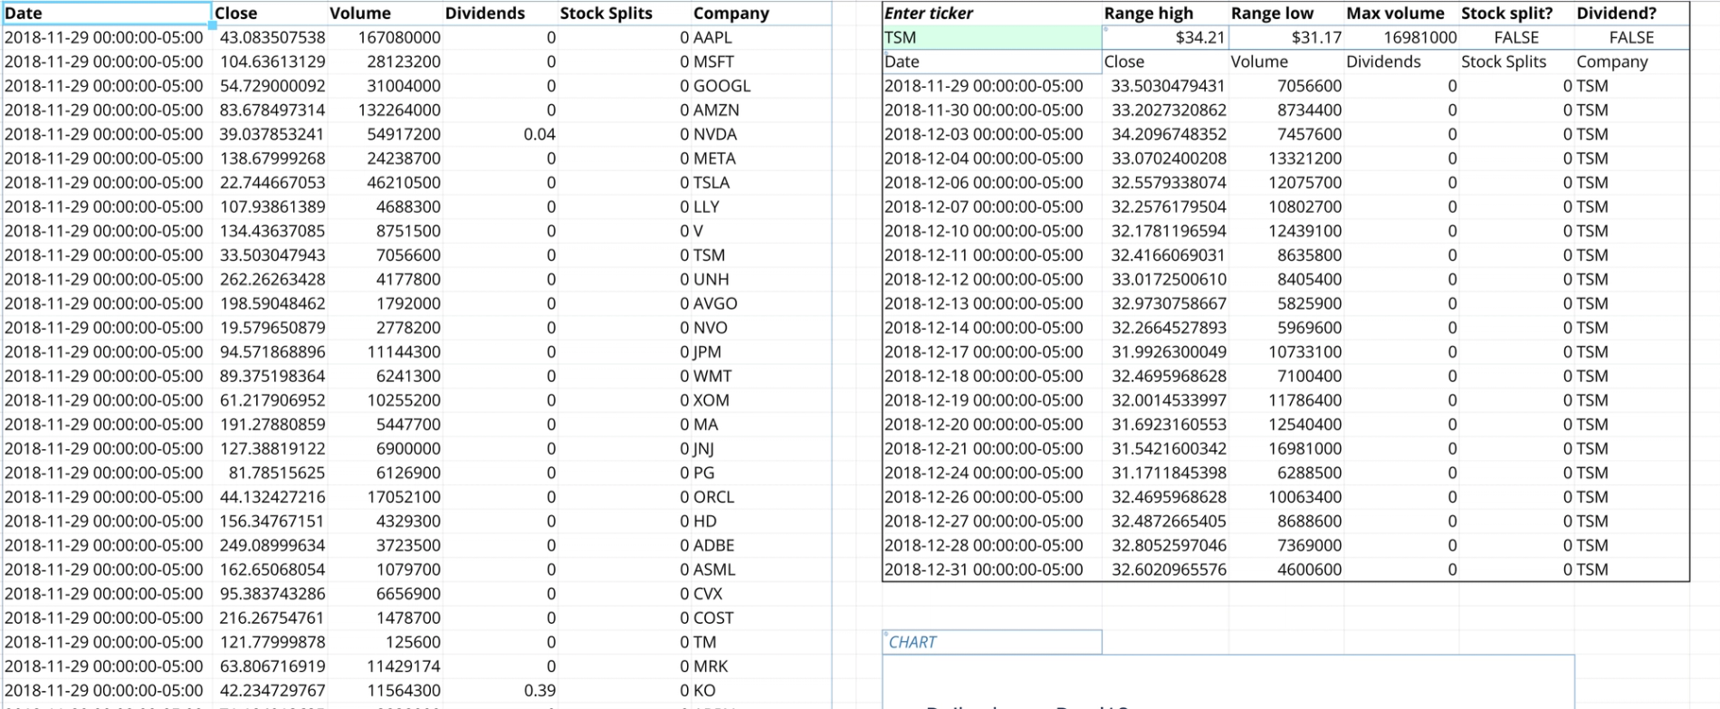
Task: Select the 0.39 dividend cell for KO
Action: click(x=500, y=690)
